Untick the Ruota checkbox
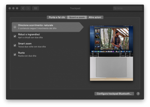 (15, 55)
